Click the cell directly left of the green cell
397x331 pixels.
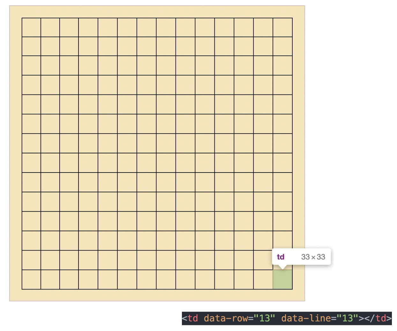pyautogui.click(x=263, y=280)
